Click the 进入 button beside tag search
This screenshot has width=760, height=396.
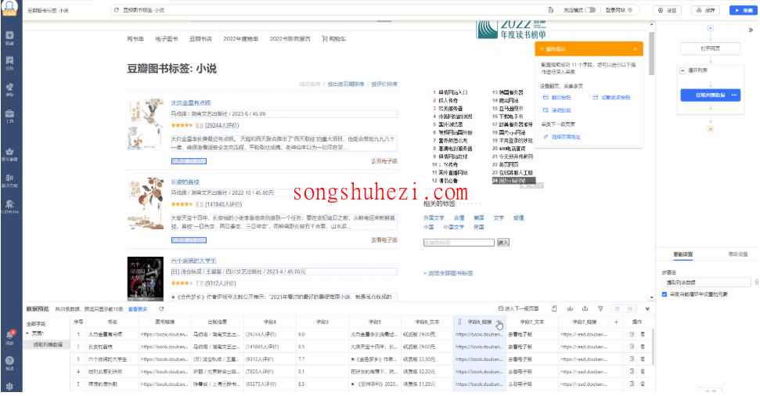503,243
